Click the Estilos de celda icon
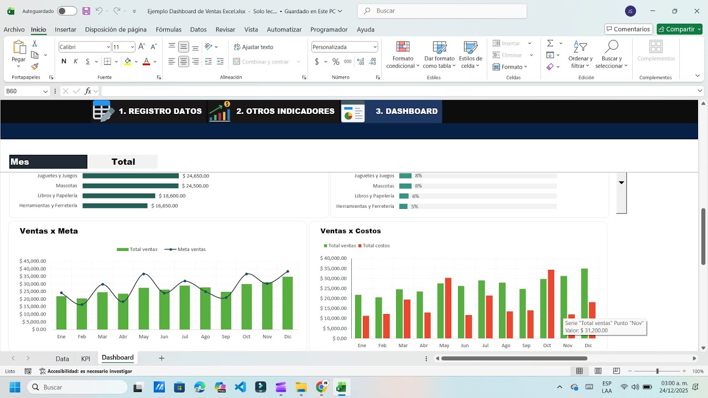 click(471, 47)
